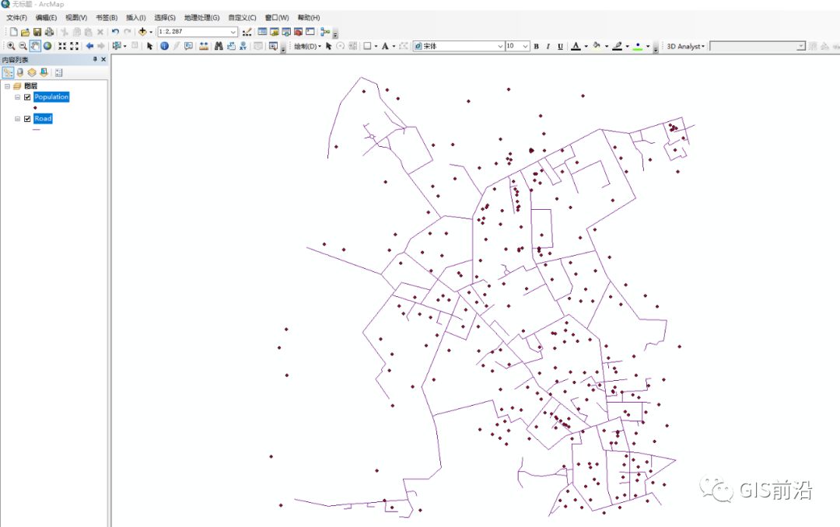The height and width of the screenshot is (527, 840).
Task: Open the 帮助(H) menu
Action: [x=309, y=18]
